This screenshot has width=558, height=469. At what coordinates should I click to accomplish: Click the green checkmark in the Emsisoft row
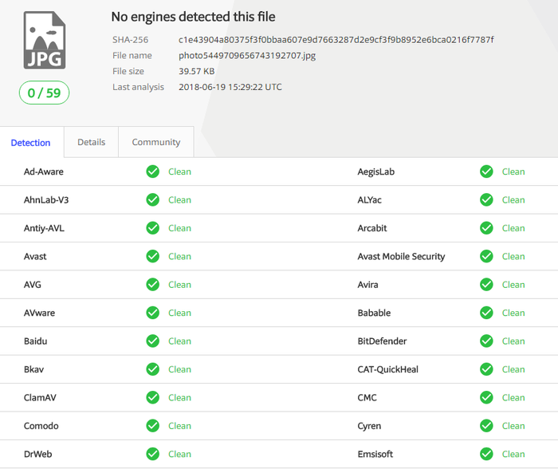[486, 454]
